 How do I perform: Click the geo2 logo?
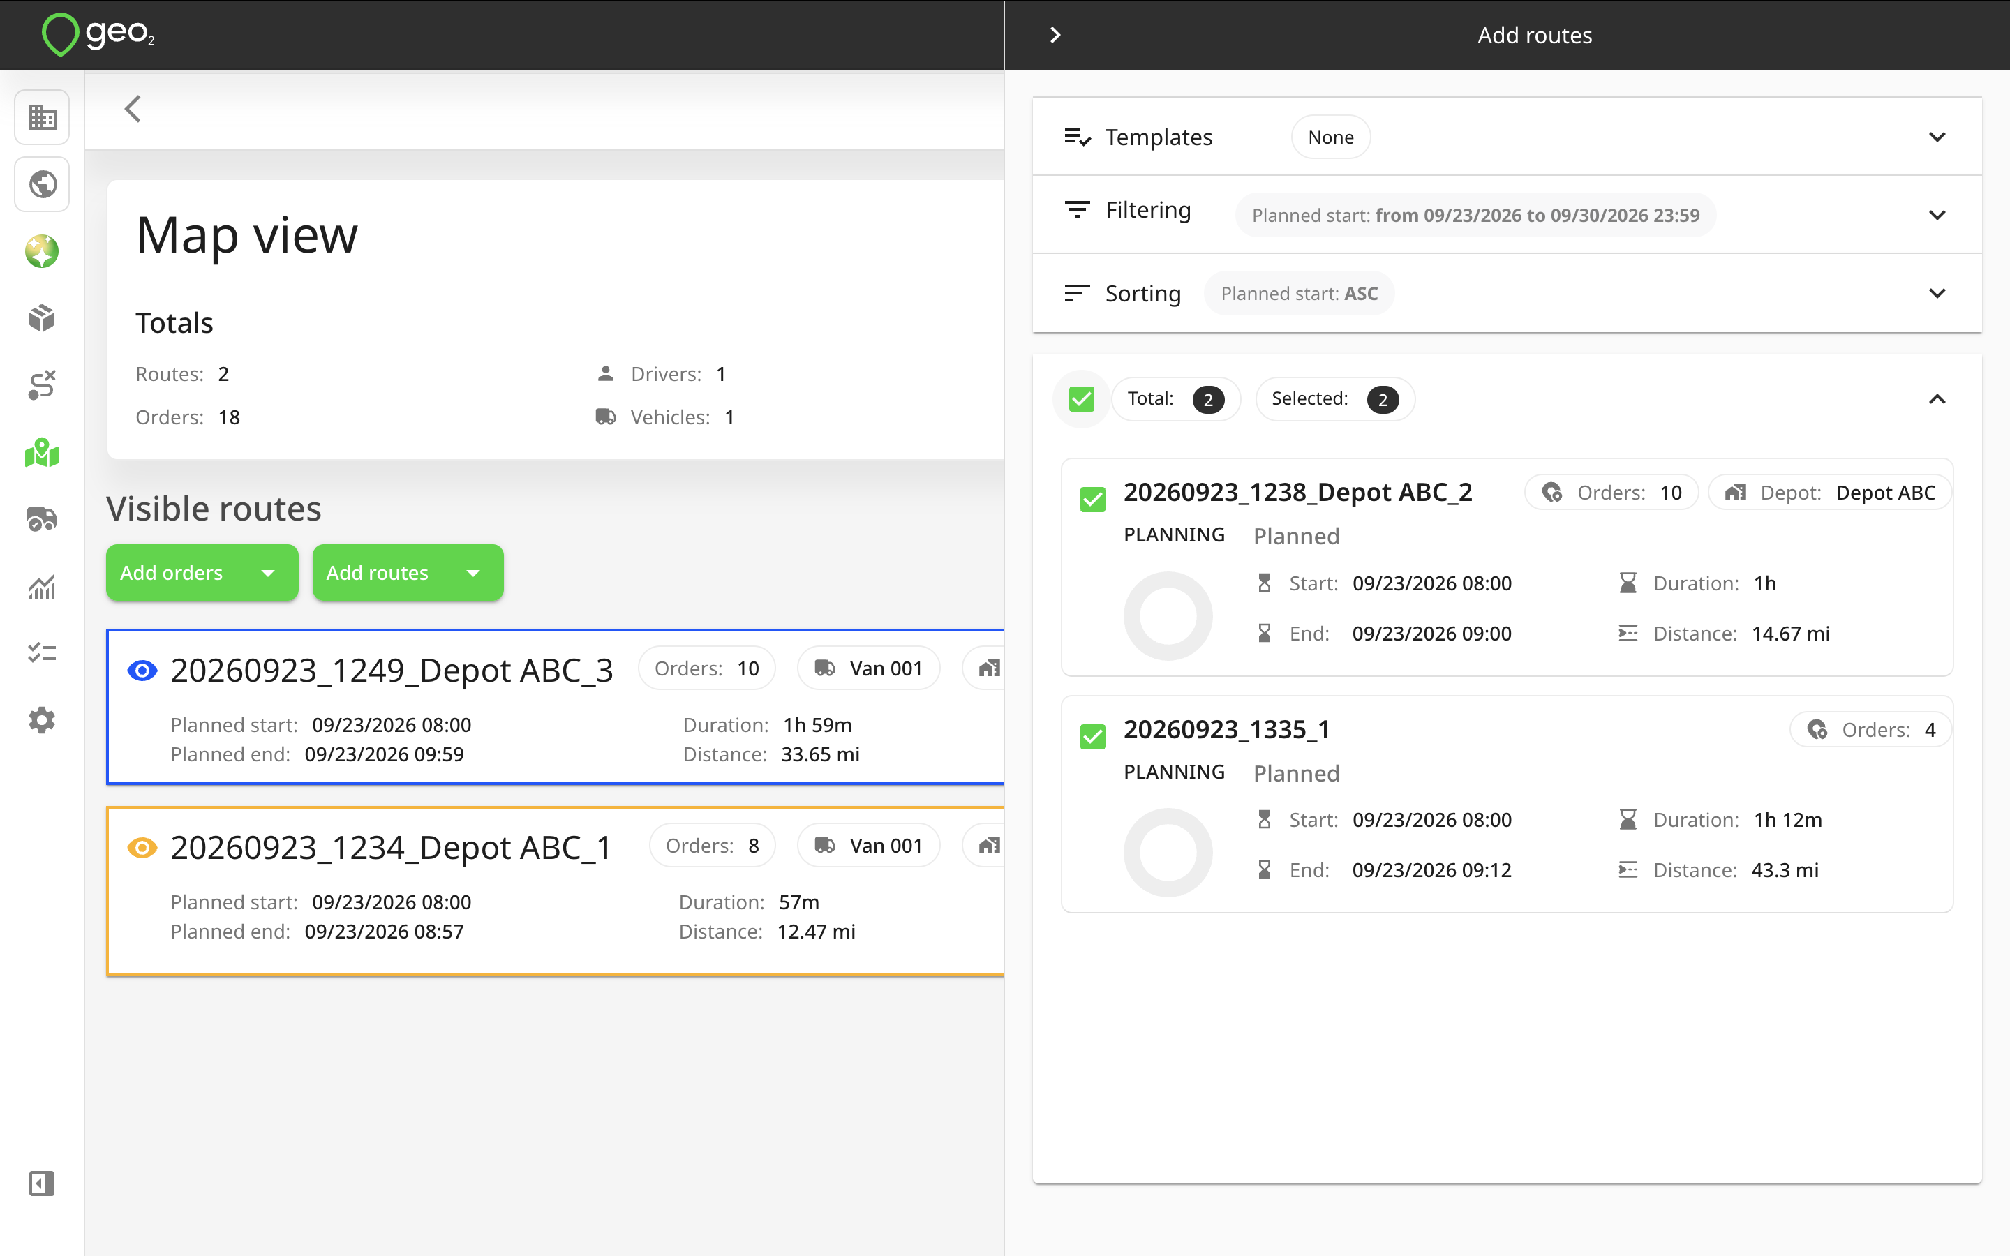[x=98, y=35]
